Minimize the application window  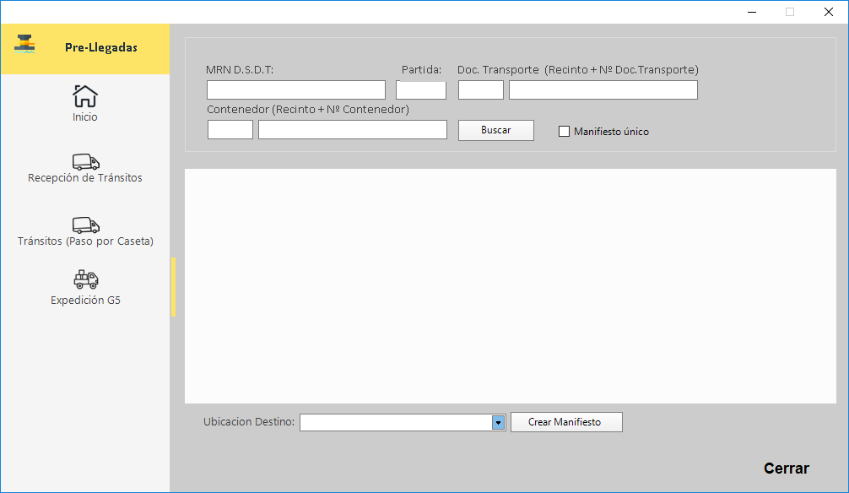click(x=751, y=12)
